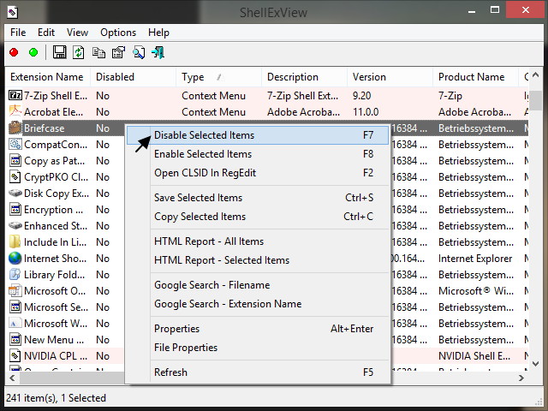Sort by the Type column header
This screenshot has width=548, height=411.
(219, 77)
